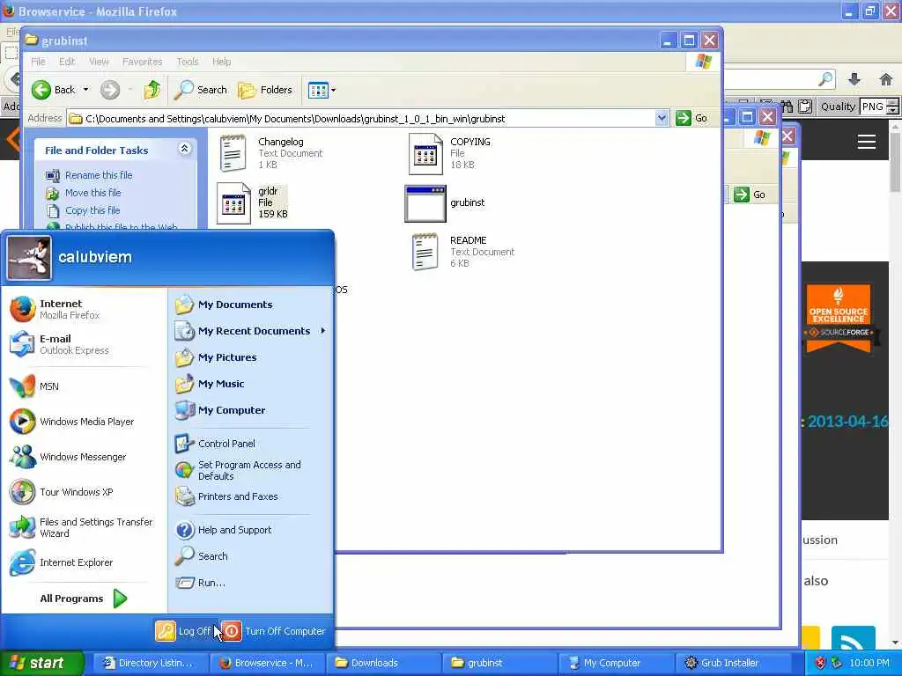Expand My Recent Documents submenu
This screenshot has height=676, width=902.
[251, 331]
